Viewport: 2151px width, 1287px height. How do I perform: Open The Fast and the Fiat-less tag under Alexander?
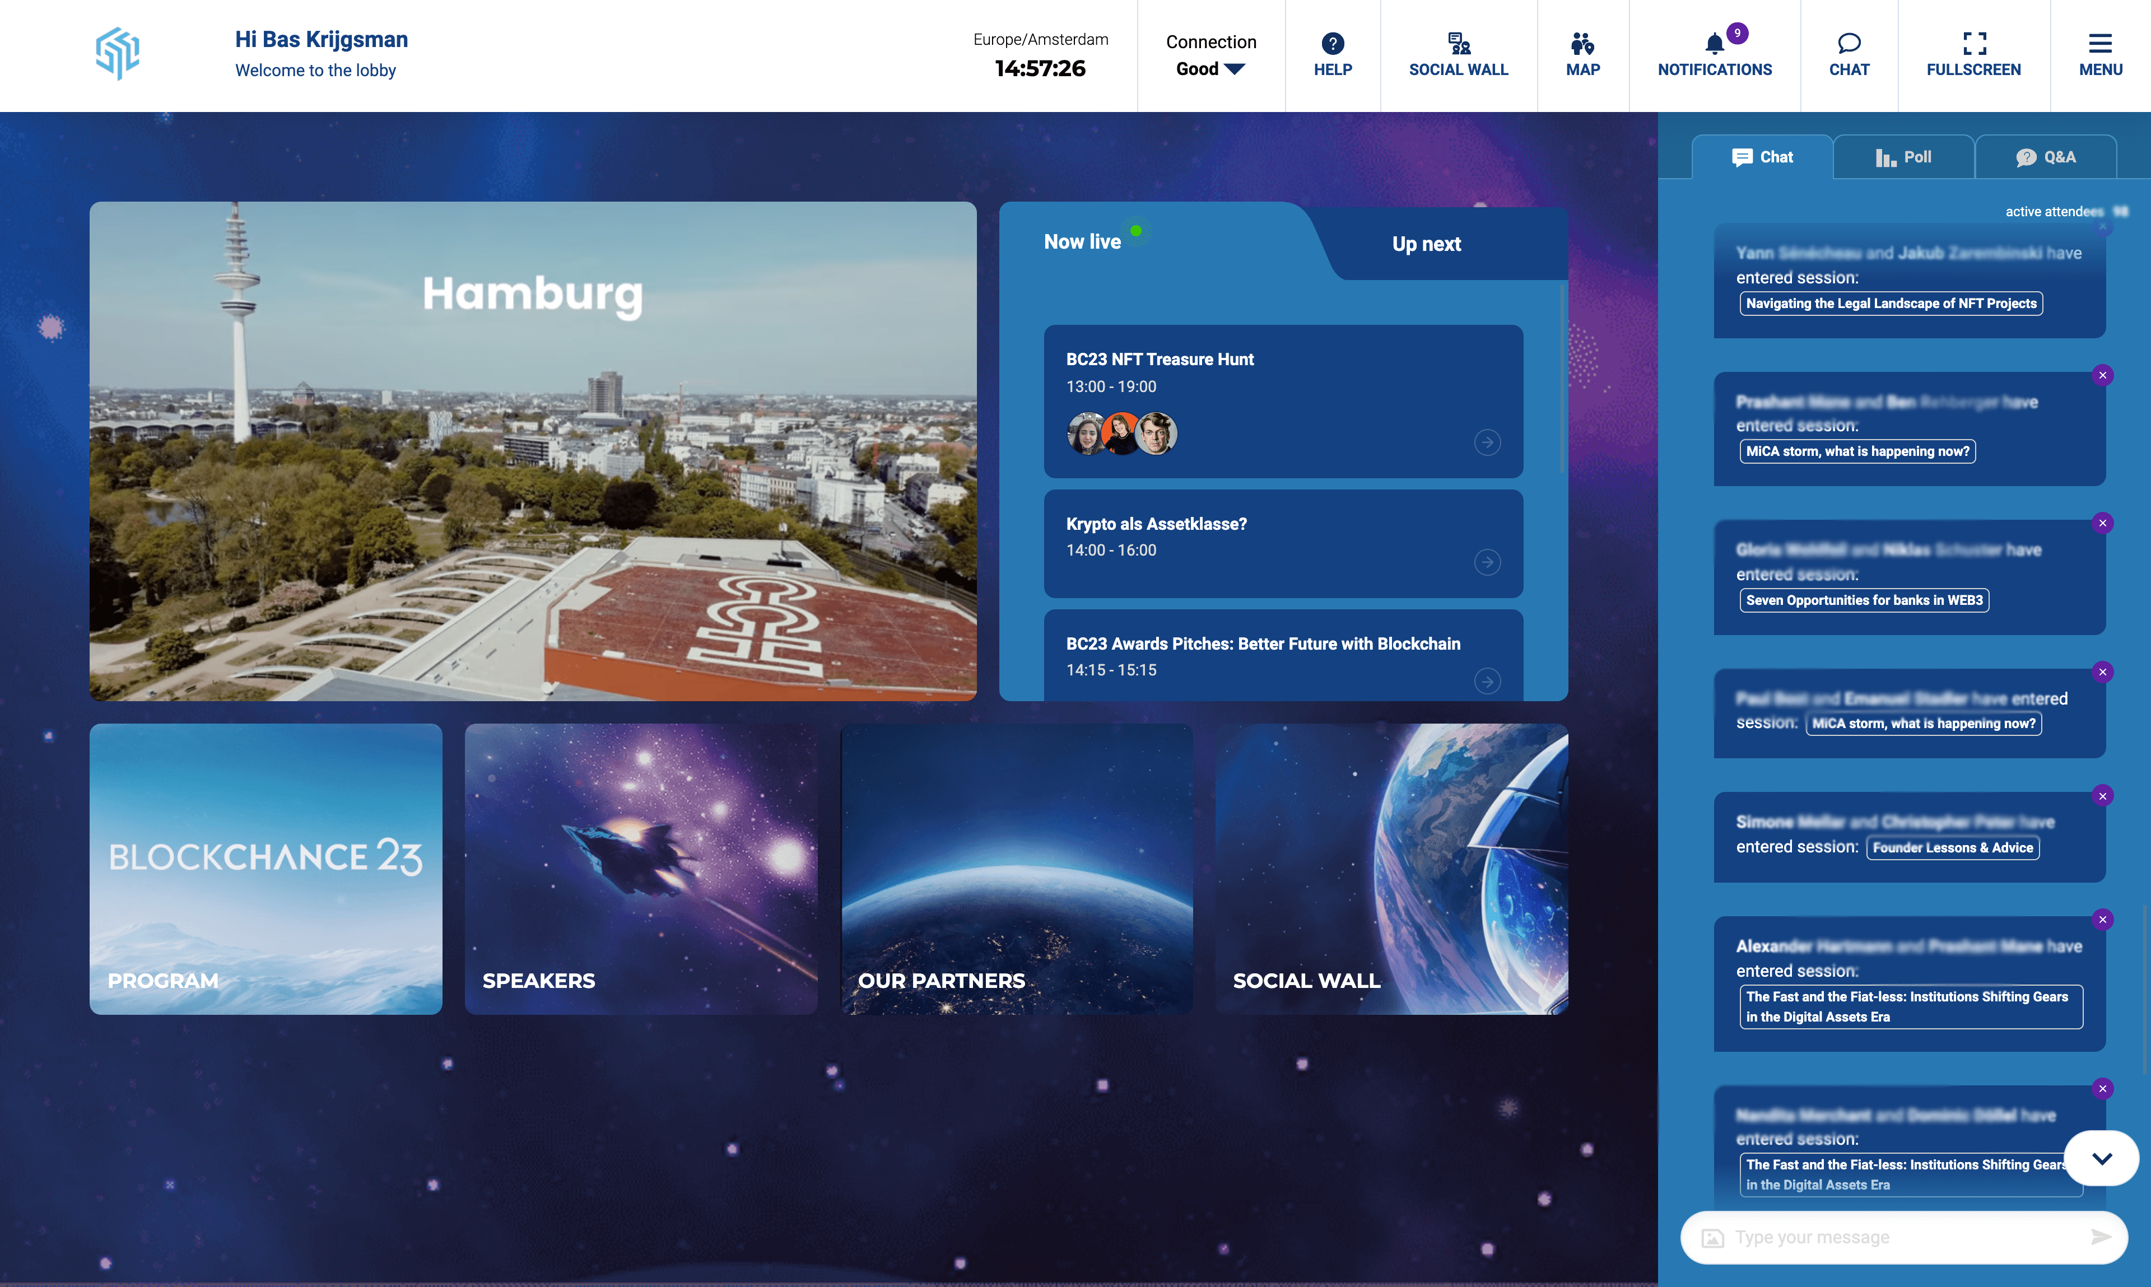pos(1911,1007)
